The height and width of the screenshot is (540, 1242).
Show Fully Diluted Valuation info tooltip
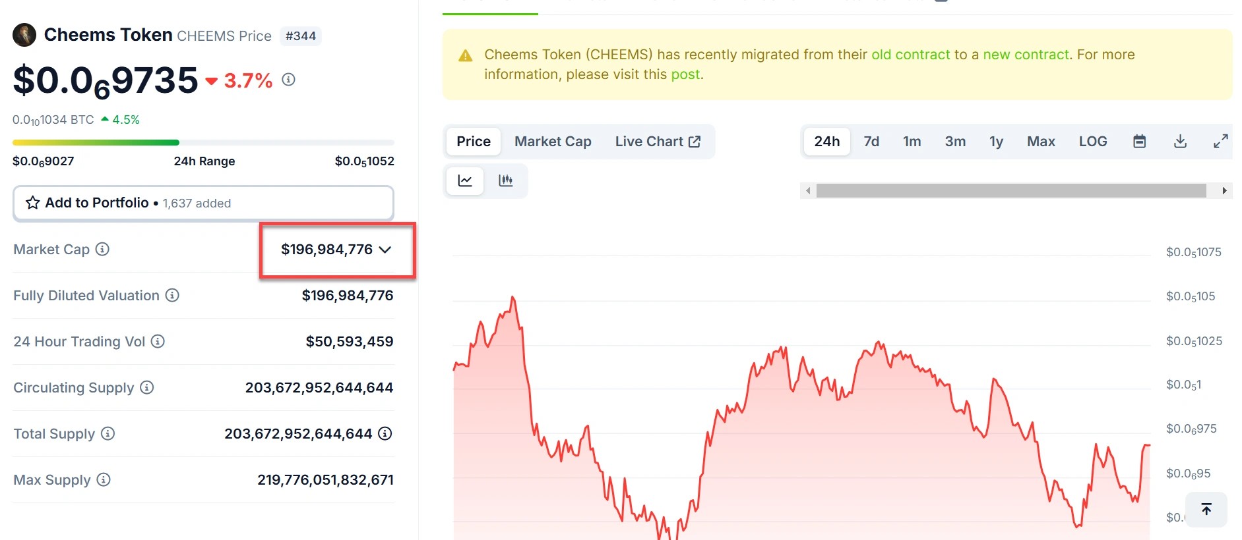(172, 295)
